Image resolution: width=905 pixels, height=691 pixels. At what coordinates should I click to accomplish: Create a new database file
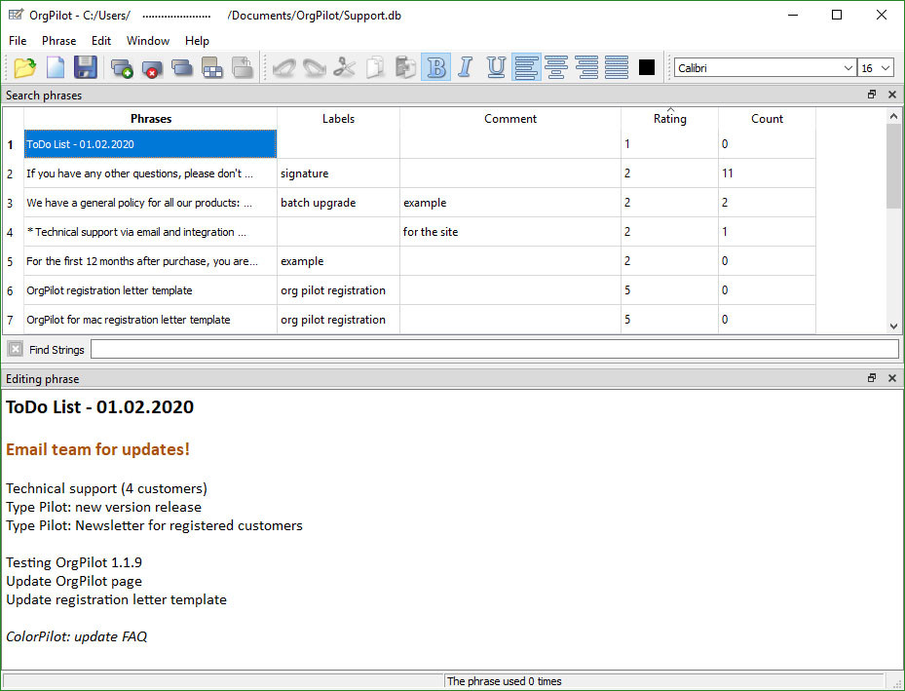(x=56, y=68)
